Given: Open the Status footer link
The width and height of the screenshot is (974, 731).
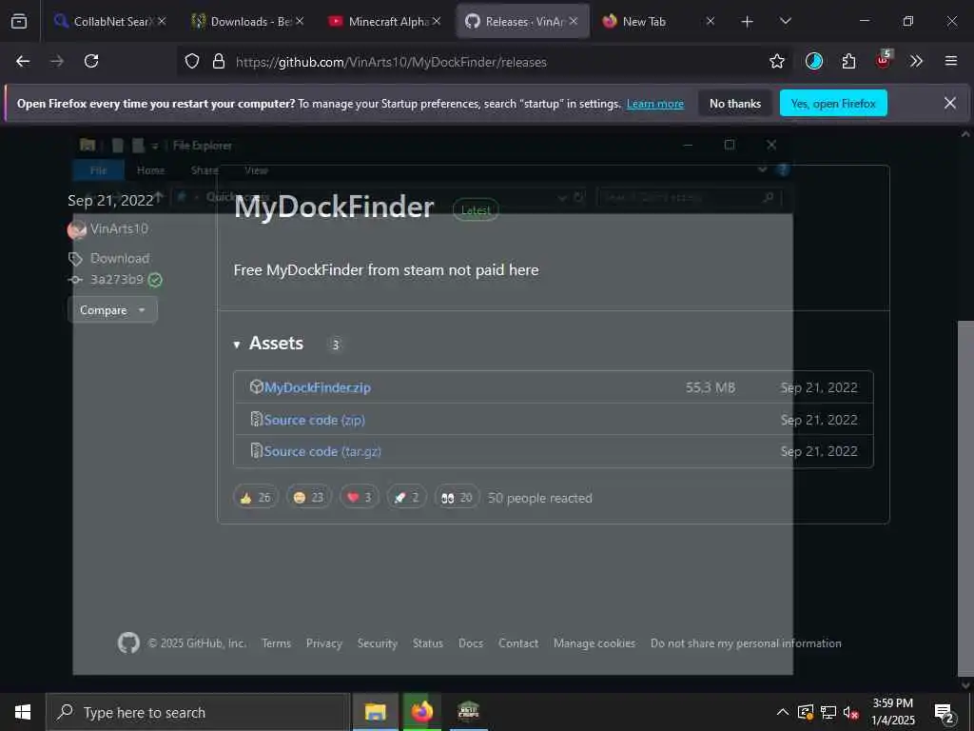Looking at the screenshot, I should point(428,642).
